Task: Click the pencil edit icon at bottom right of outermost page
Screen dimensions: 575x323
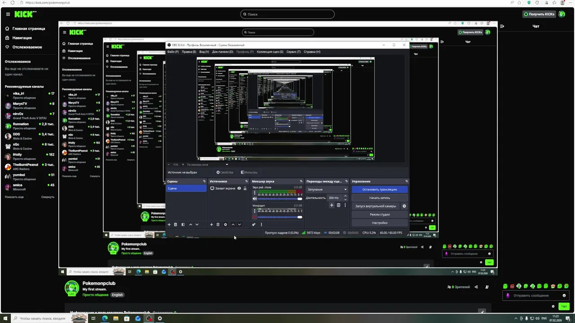Action: pyautogui.click(x=482, y=312)
